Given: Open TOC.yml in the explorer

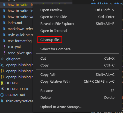Looking at the screenshot, I should [14, 47].
